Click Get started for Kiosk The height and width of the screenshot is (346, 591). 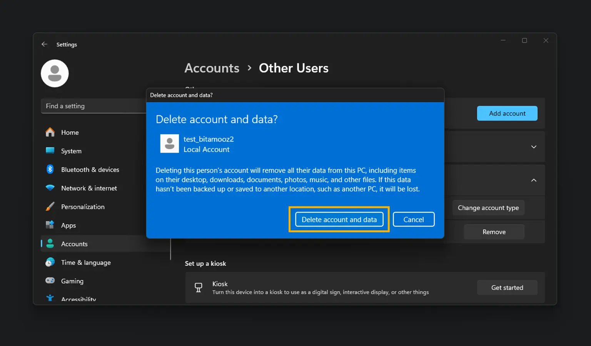pos(507,288)
